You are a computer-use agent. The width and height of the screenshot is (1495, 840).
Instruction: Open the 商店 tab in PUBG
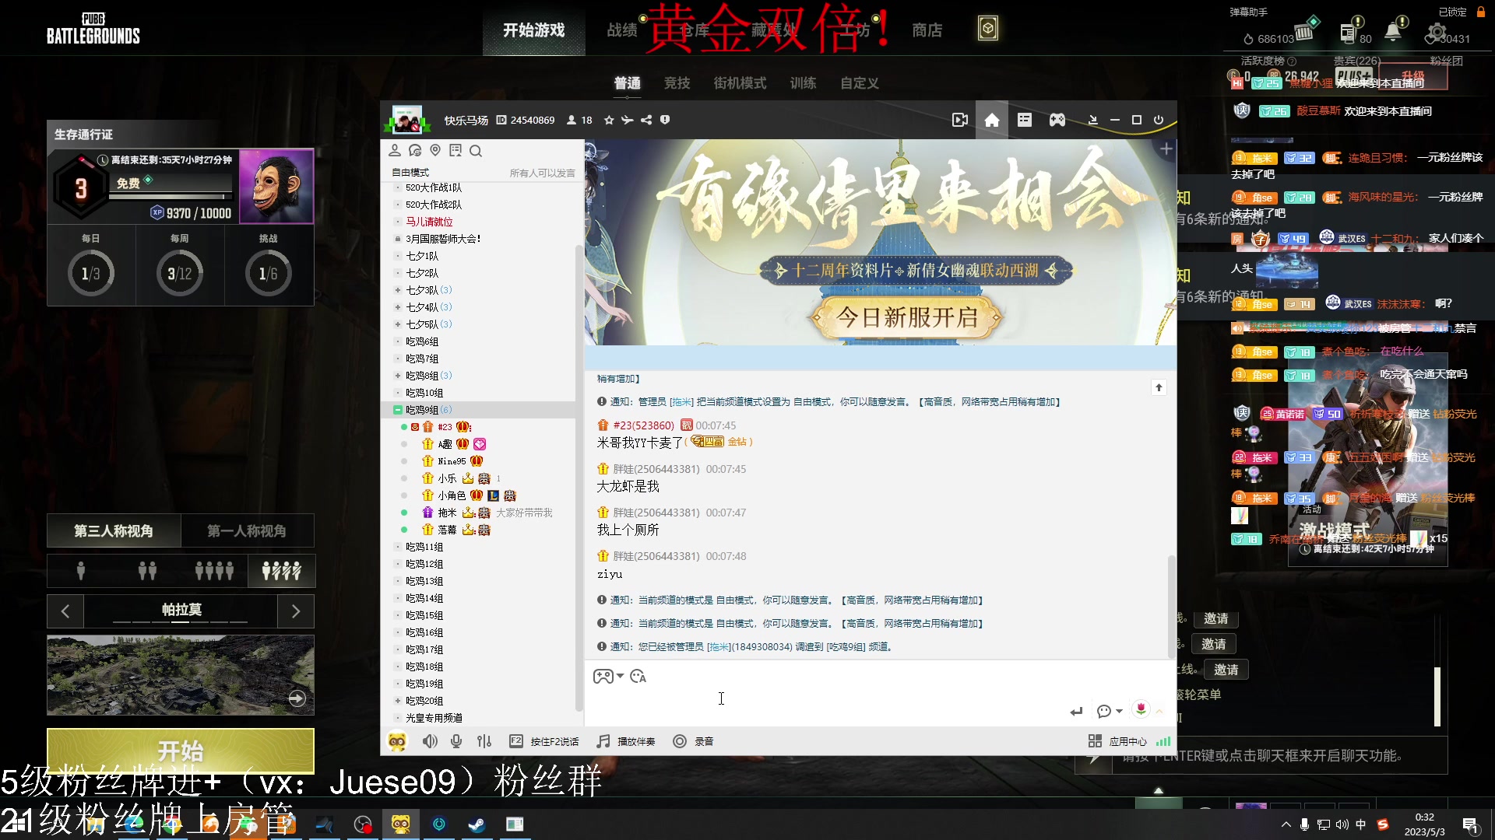(927, 30)
